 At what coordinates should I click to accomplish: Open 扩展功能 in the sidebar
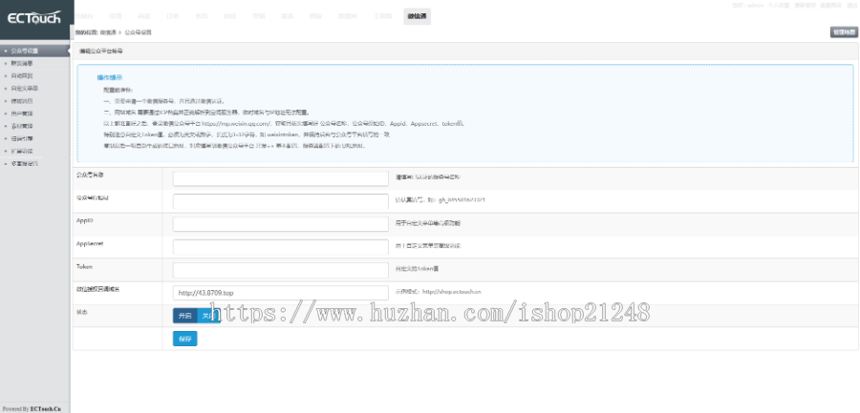coord(22,151)
